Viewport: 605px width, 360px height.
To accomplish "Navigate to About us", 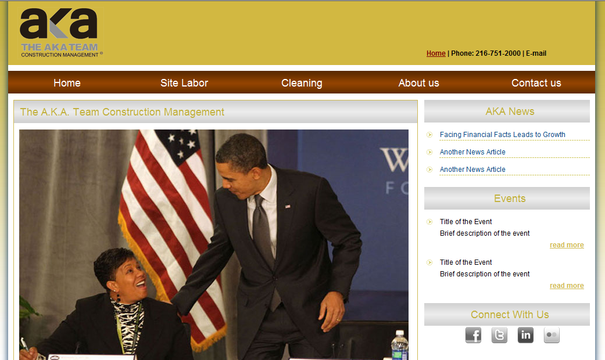I will [418, 82].
